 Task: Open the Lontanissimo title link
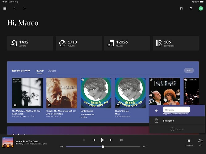(87, 111)
